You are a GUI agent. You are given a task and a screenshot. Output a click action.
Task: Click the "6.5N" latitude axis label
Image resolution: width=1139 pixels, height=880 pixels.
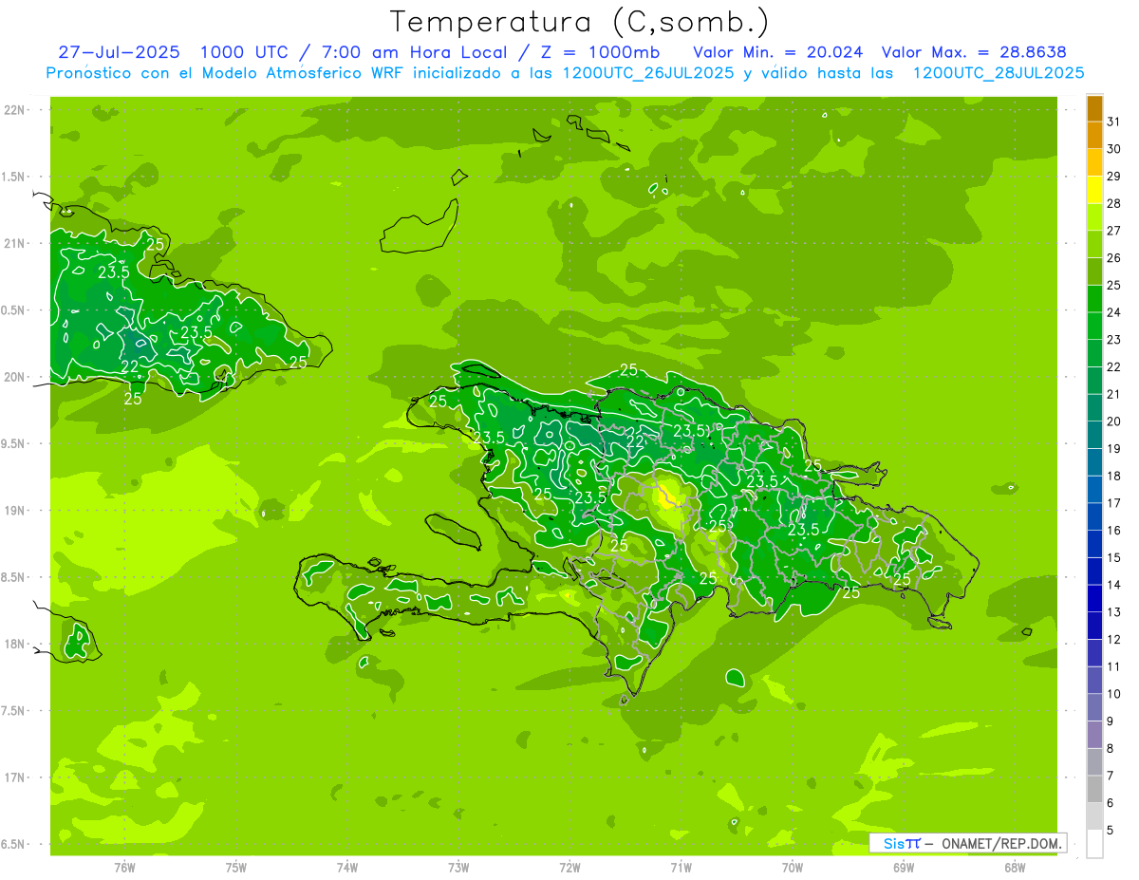coord(13,844)
